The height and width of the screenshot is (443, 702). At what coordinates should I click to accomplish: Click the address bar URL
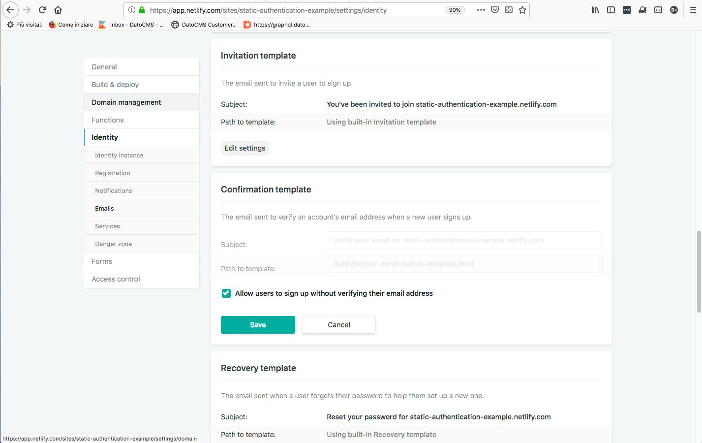[x=268, y=10]
